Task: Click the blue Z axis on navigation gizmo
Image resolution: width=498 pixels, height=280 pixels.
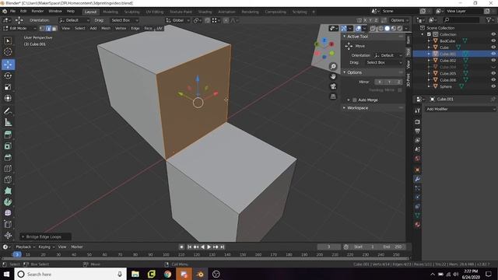Action: click(324, 40)
